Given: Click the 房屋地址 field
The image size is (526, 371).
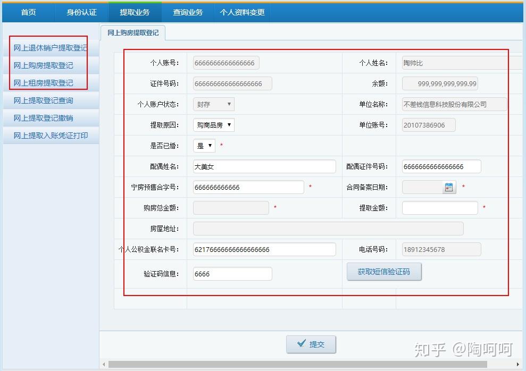Looking at the screenshot, I should (x=328, y=229).
